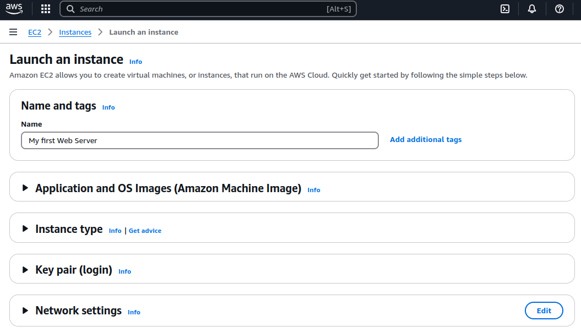Click the search magnifier icon

click(x=70, y=9)
